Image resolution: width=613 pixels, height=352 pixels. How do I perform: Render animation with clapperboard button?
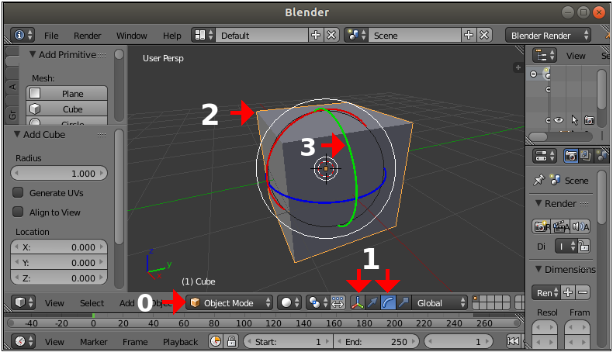[x=560, y=226]
